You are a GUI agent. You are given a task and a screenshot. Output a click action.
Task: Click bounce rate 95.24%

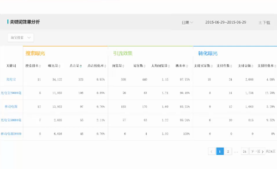click(x=185, y=120)
